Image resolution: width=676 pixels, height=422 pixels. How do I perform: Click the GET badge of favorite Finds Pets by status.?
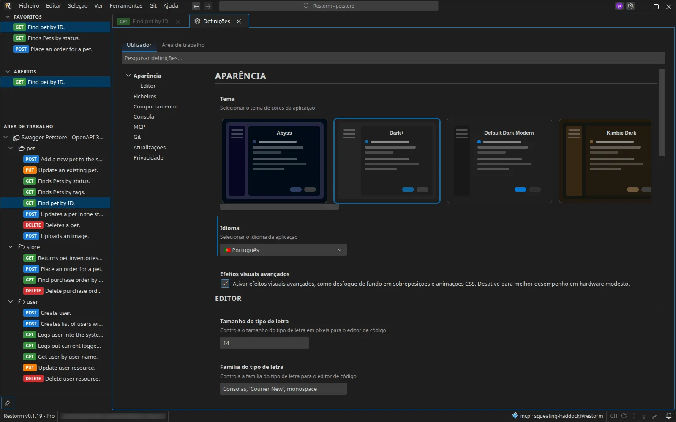19,38
